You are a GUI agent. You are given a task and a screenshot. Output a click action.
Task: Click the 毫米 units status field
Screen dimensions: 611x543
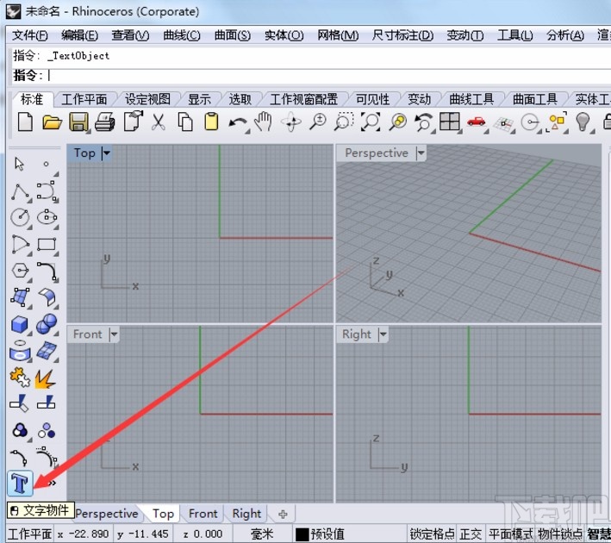click(262, 534)
